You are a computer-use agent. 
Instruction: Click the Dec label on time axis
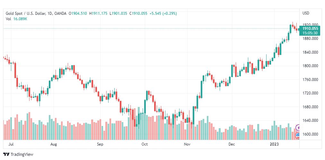click(232, 144)
